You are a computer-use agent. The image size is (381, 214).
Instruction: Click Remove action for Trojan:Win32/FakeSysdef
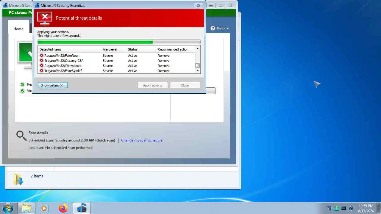point(163,71)
